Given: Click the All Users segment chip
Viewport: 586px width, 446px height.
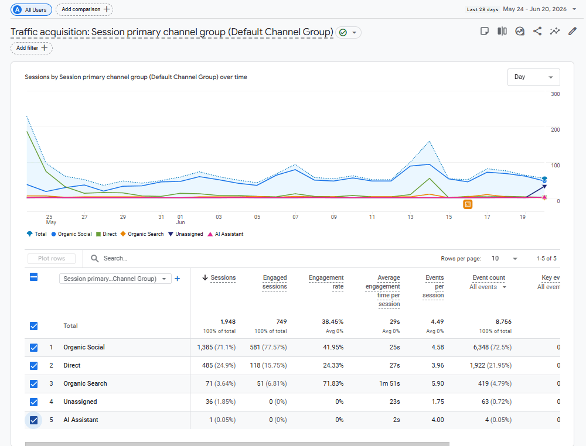Looking at the screenshot, I should click(x=32, y=10).
